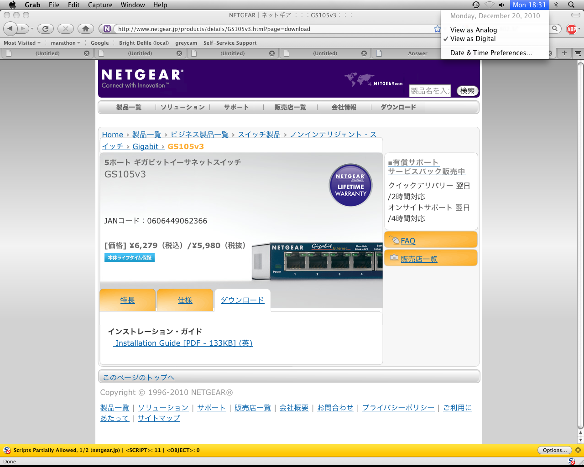The image size is (584, 467).
Task: Close the second Untitled tab
Action: (179, 53)
